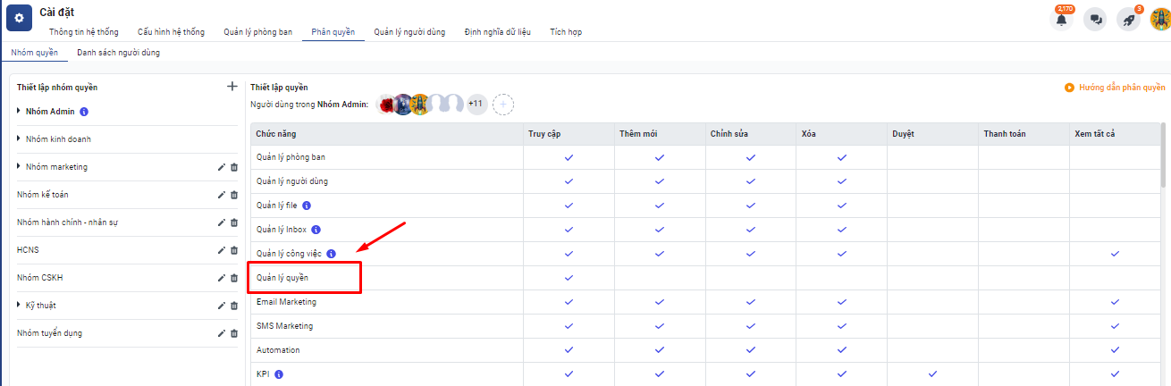
Task: Toggle Duyệt permission for KPI row
Action: [932, 373]
